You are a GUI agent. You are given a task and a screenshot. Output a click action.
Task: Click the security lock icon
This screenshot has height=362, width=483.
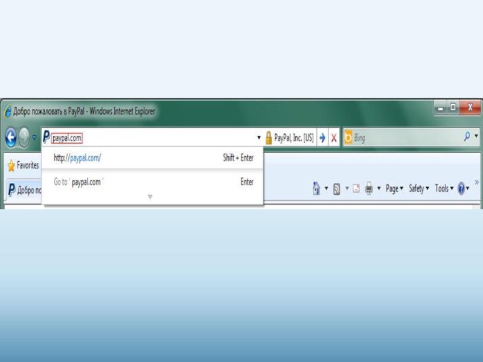[268, 138]
